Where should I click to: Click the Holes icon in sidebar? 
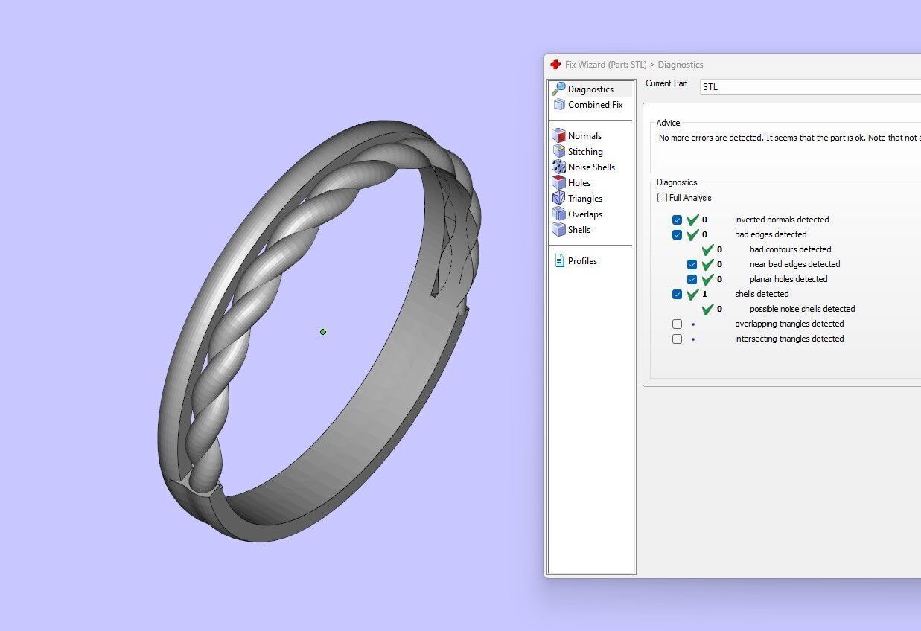(558, 182)
